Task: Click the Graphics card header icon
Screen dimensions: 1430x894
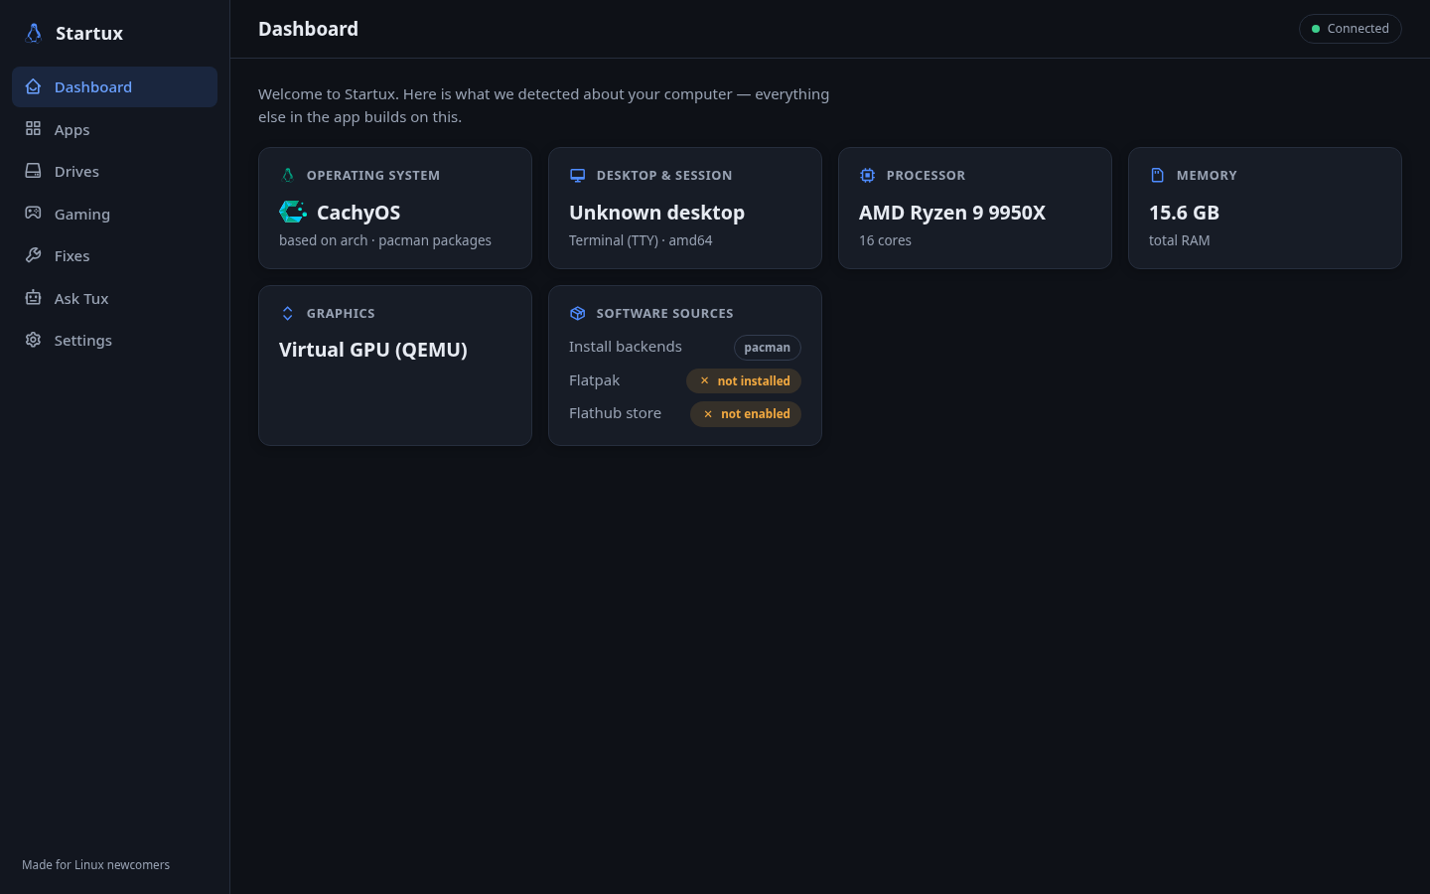Action: [288, 313]
